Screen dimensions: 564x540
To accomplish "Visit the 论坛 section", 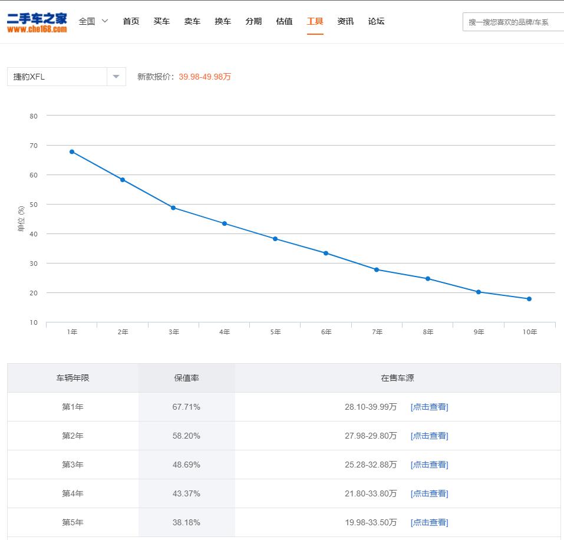I will [x=375, y=21].
